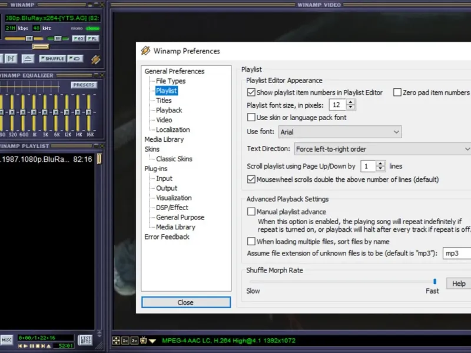Enable Zero pad item numbers

397,92
